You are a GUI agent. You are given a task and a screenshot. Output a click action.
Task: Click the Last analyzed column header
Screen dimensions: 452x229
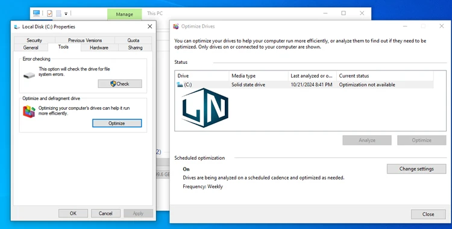tap(312, 76)
